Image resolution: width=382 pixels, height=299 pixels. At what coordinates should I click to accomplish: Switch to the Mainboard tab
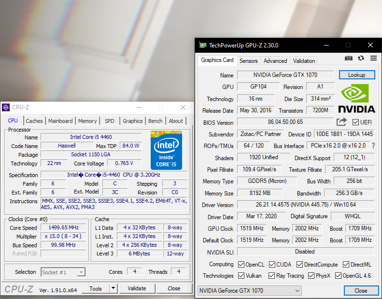(60, 121)
